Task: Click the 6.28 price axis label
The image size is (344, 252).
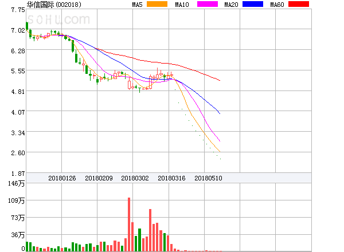Action: tap(18, 51)
